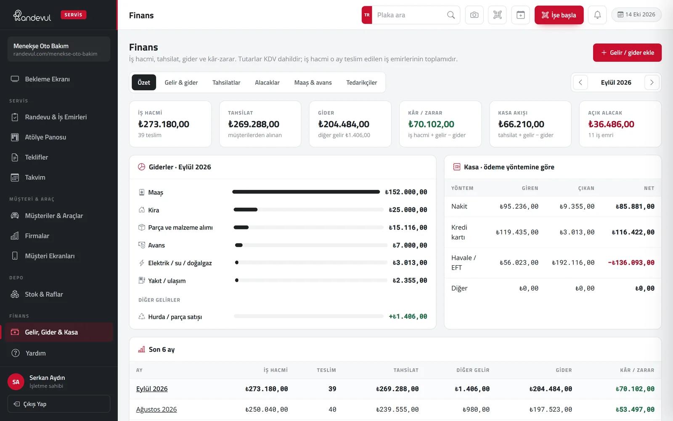Go to next month arrow

652,83
